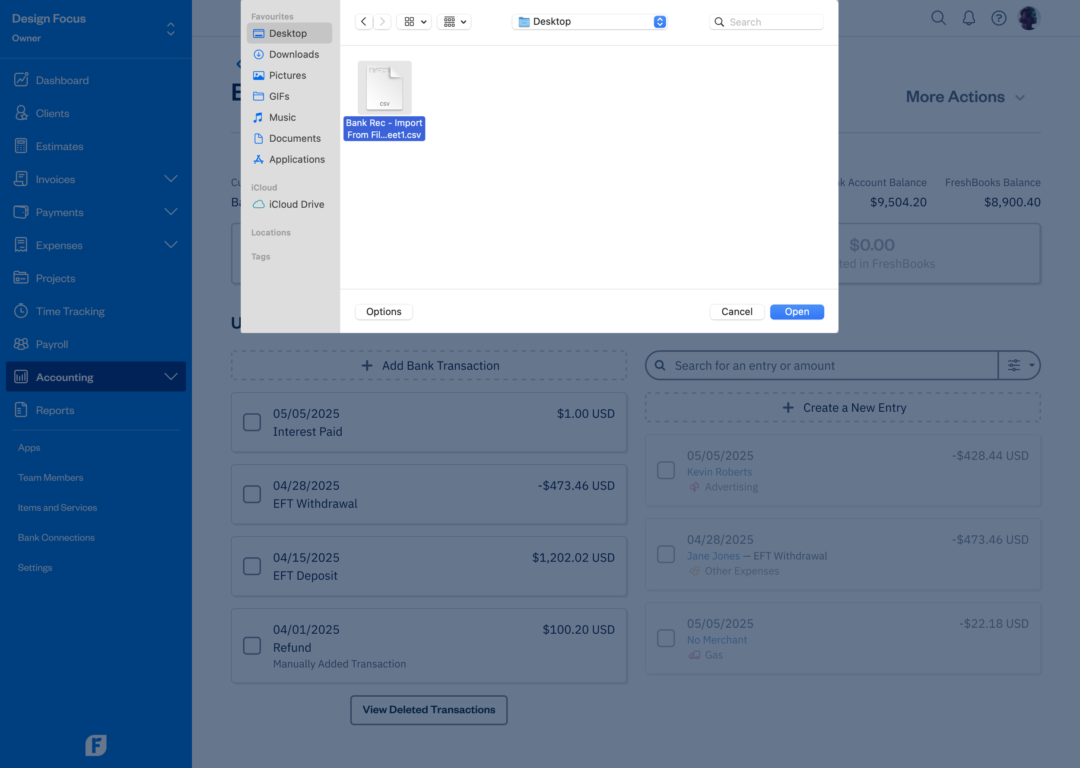Select Downloads in the file dialog sidebar

[x=294, y=54]
